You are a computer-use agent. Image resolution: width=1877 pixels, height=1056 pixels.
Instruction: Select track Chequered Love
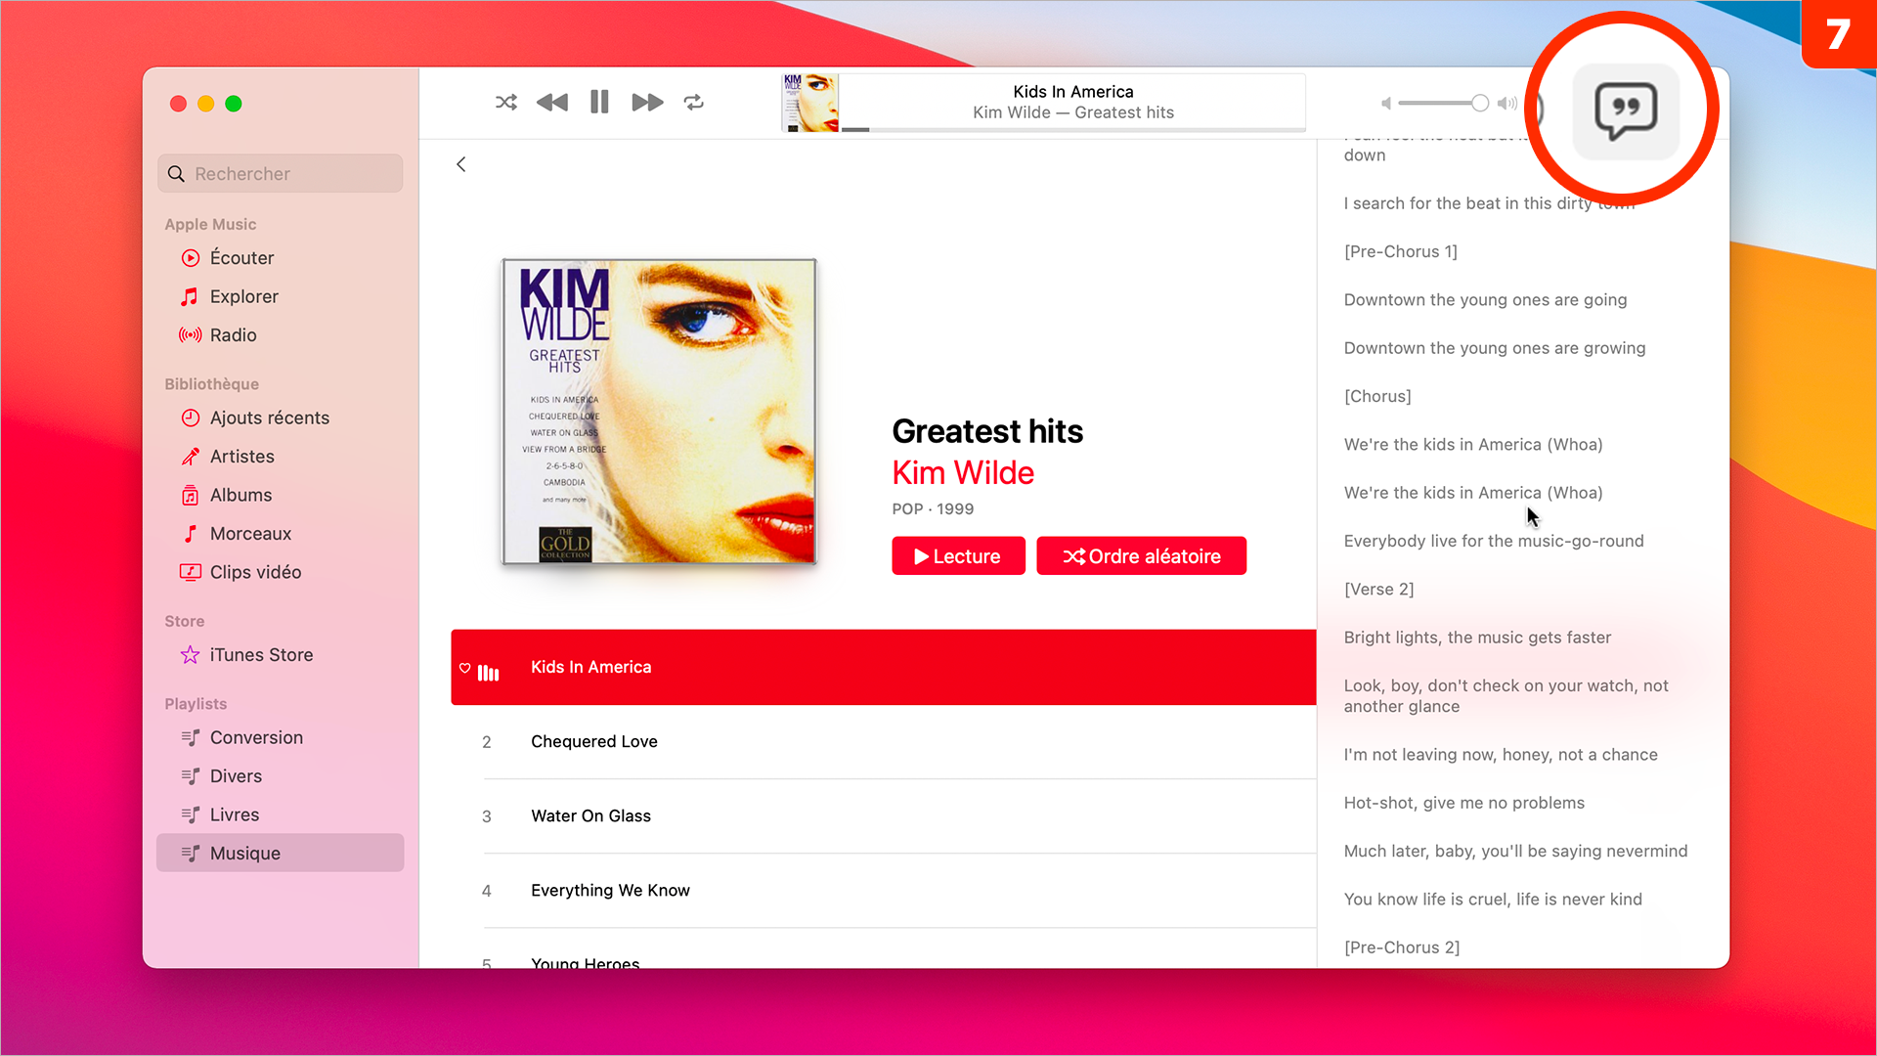pos(883,742)
